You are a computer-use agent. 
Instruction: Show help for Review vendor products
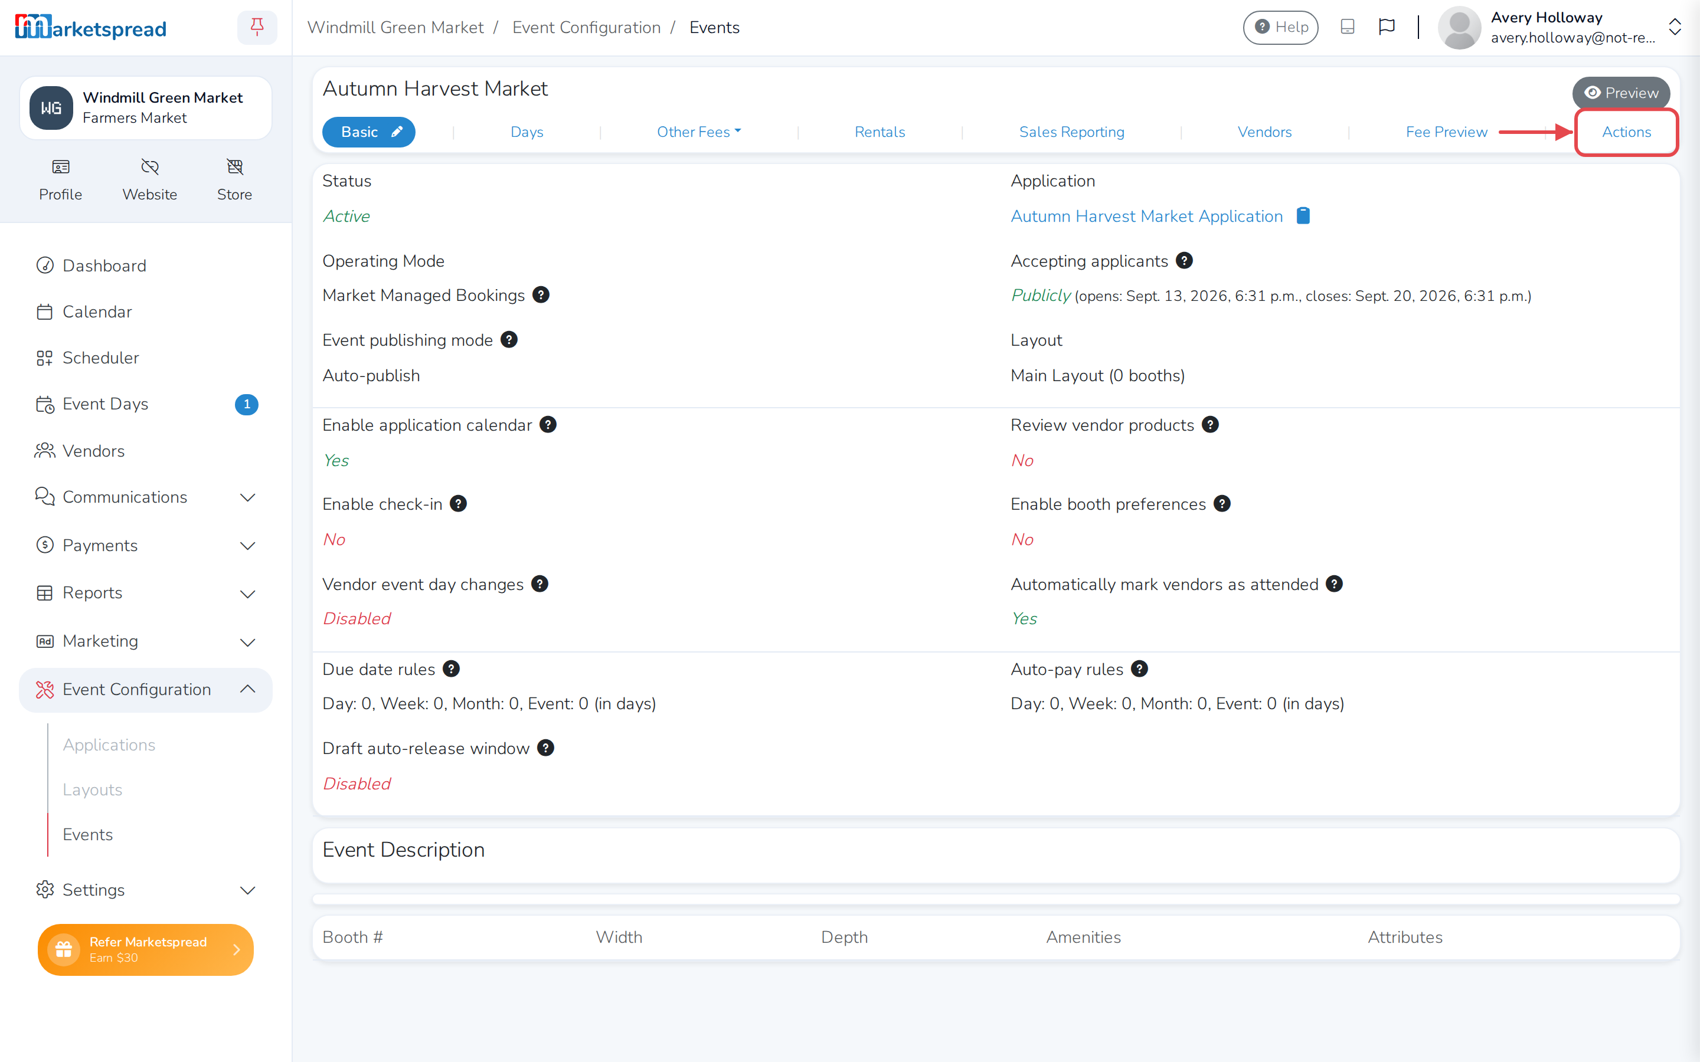[1211, 425]
